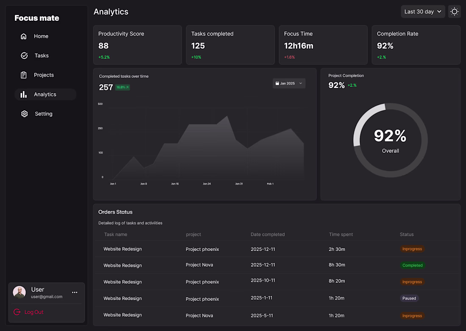Click the Productivity Score card
The width and height of the screenshot is (466, 331).
pyautogui.click(x=138, y=45)
